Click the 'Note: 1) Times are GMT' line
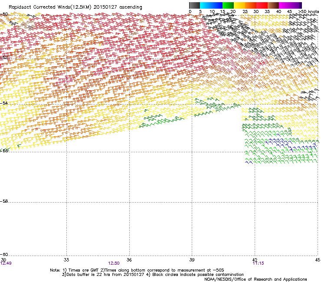The height and width of the screenshot is (282, 321). (137, 270)
